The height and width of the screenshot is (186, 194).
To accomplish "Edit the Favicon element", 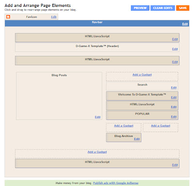I will (x=54, y=17).
